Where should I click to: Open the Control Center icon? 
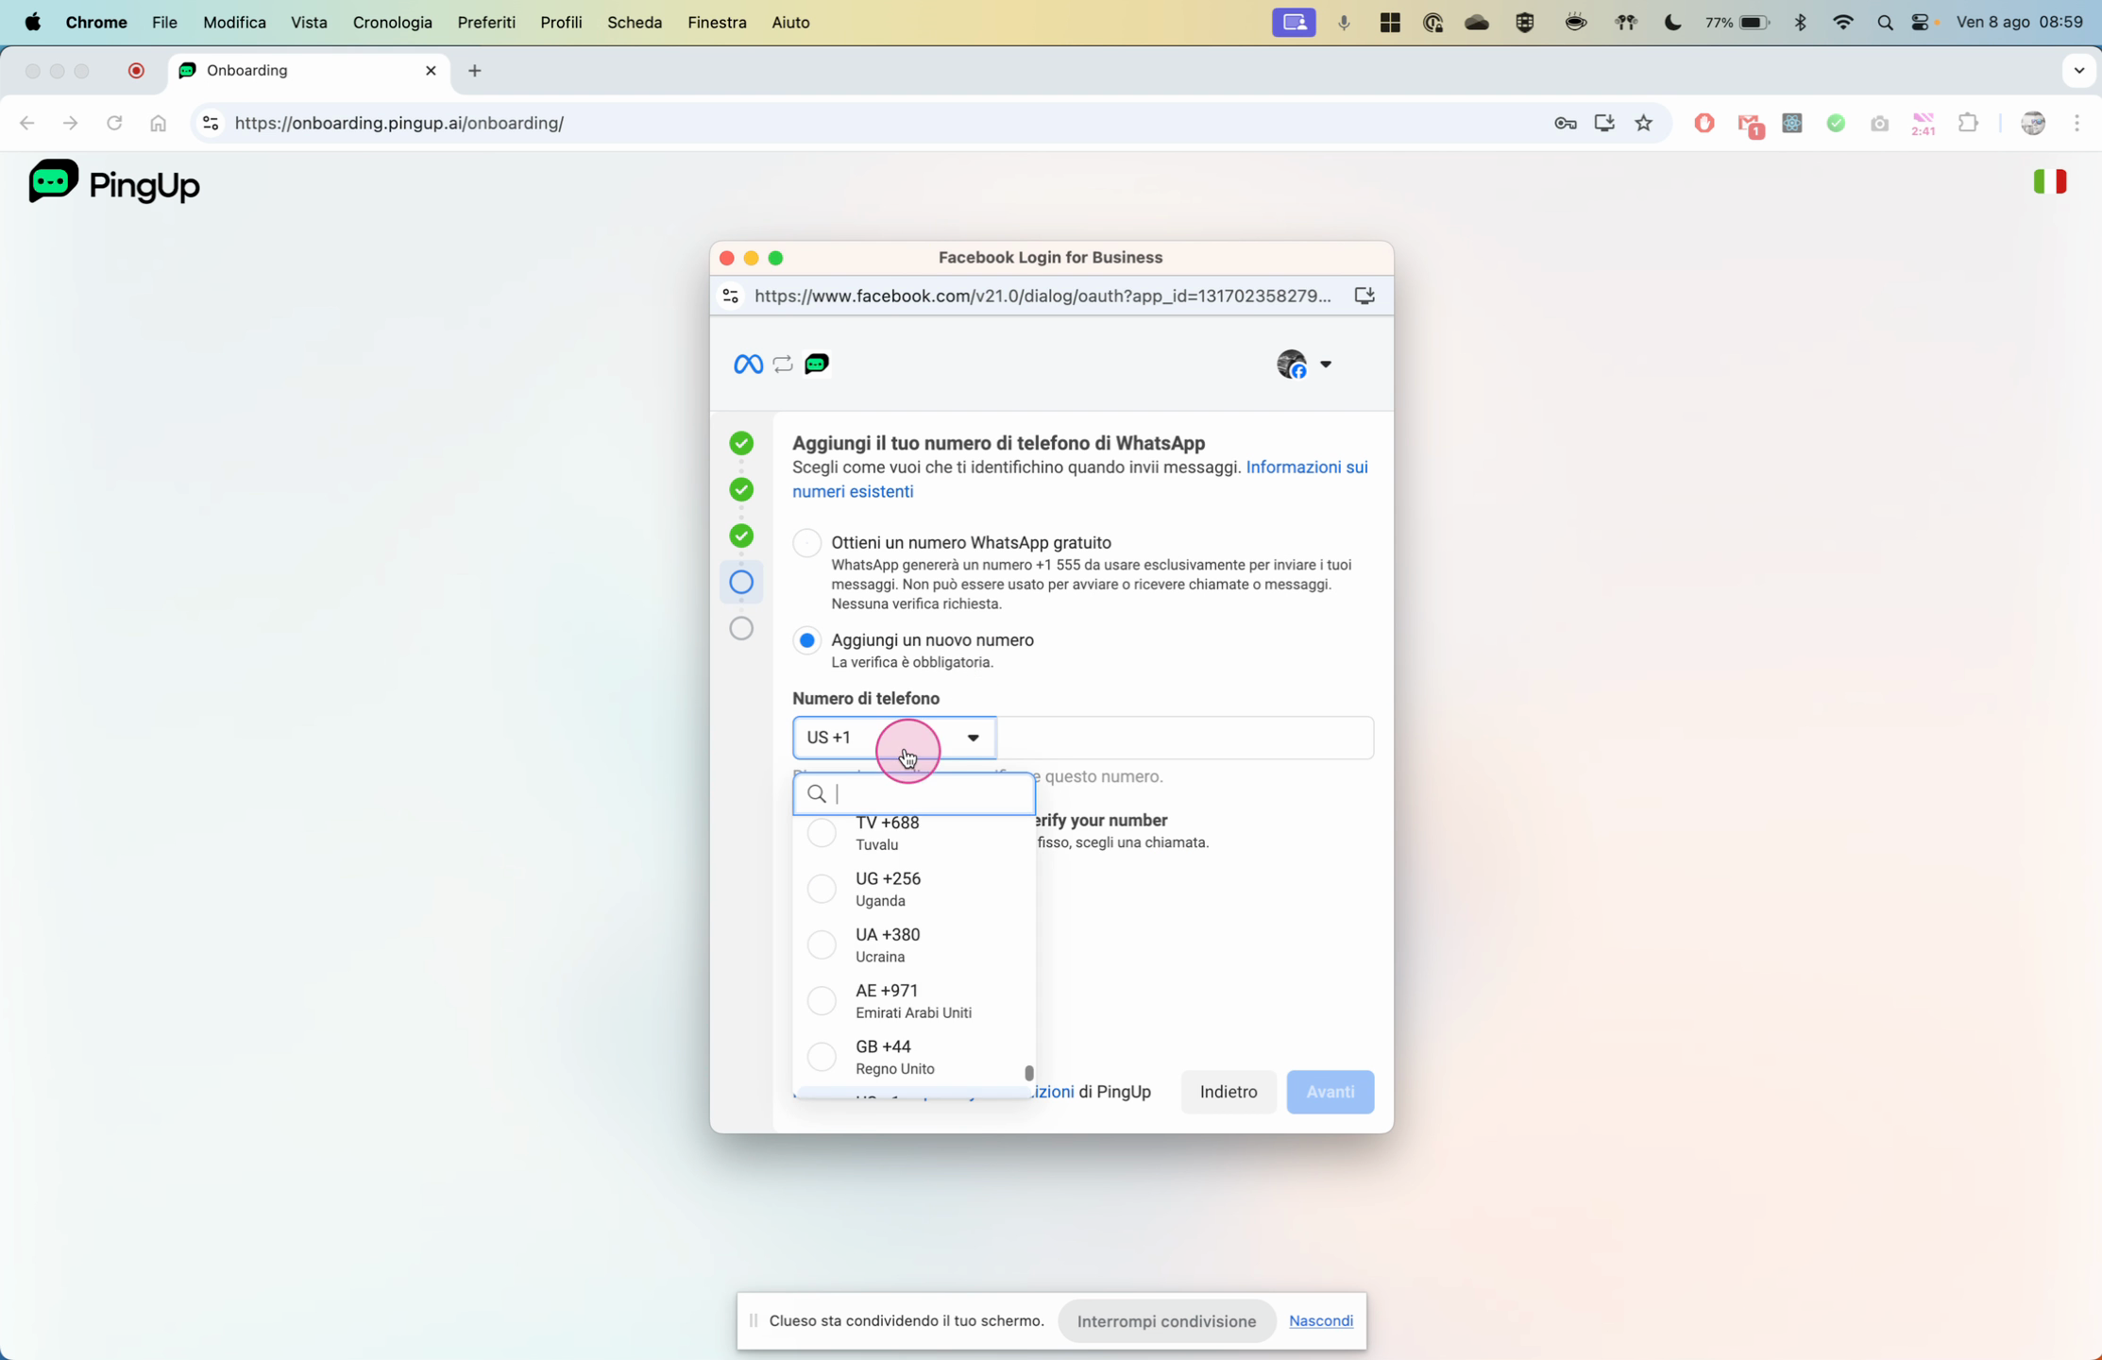(1921, 23)
